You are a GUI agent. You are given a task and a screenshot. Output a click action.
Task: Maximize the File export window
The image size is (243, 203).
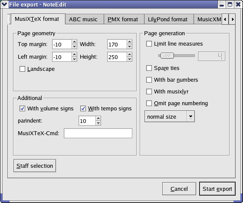[230, 4]
